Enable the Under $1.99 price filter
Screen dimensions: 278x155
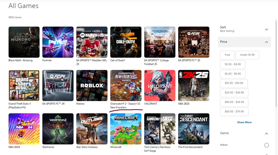247,55
